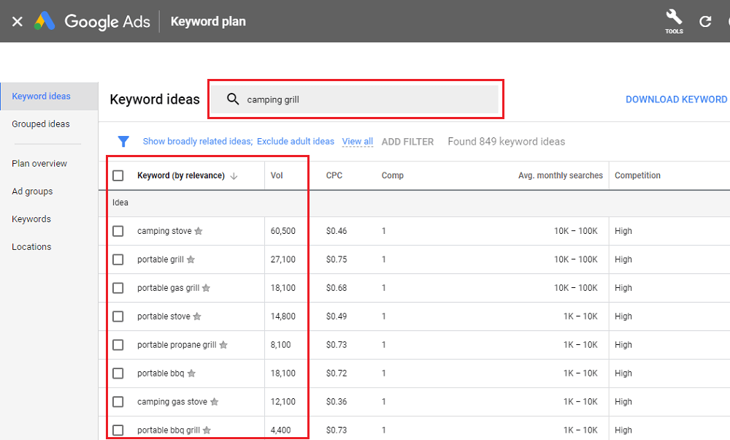The height and width of the screenshot is (440, 730).
Task: Check the camping gas stove row checkbox
Action: tap(118, 401)
